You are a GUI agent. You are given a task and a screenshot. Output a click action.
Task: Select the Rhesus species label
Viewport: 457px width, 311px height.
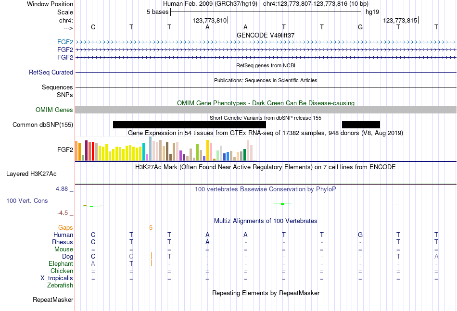pyautogui.click(x=63, y=242)
